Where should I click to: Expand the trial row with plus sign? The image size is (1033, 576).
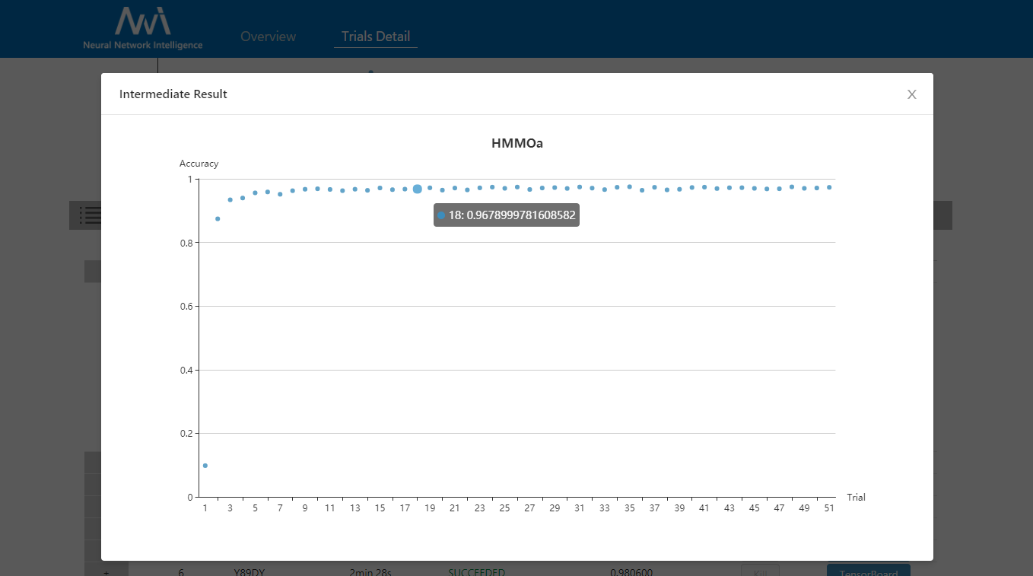[x=106, y=571]
